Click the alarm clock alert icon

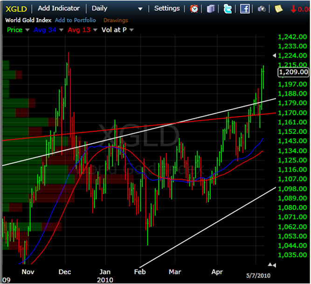point(194,8)
